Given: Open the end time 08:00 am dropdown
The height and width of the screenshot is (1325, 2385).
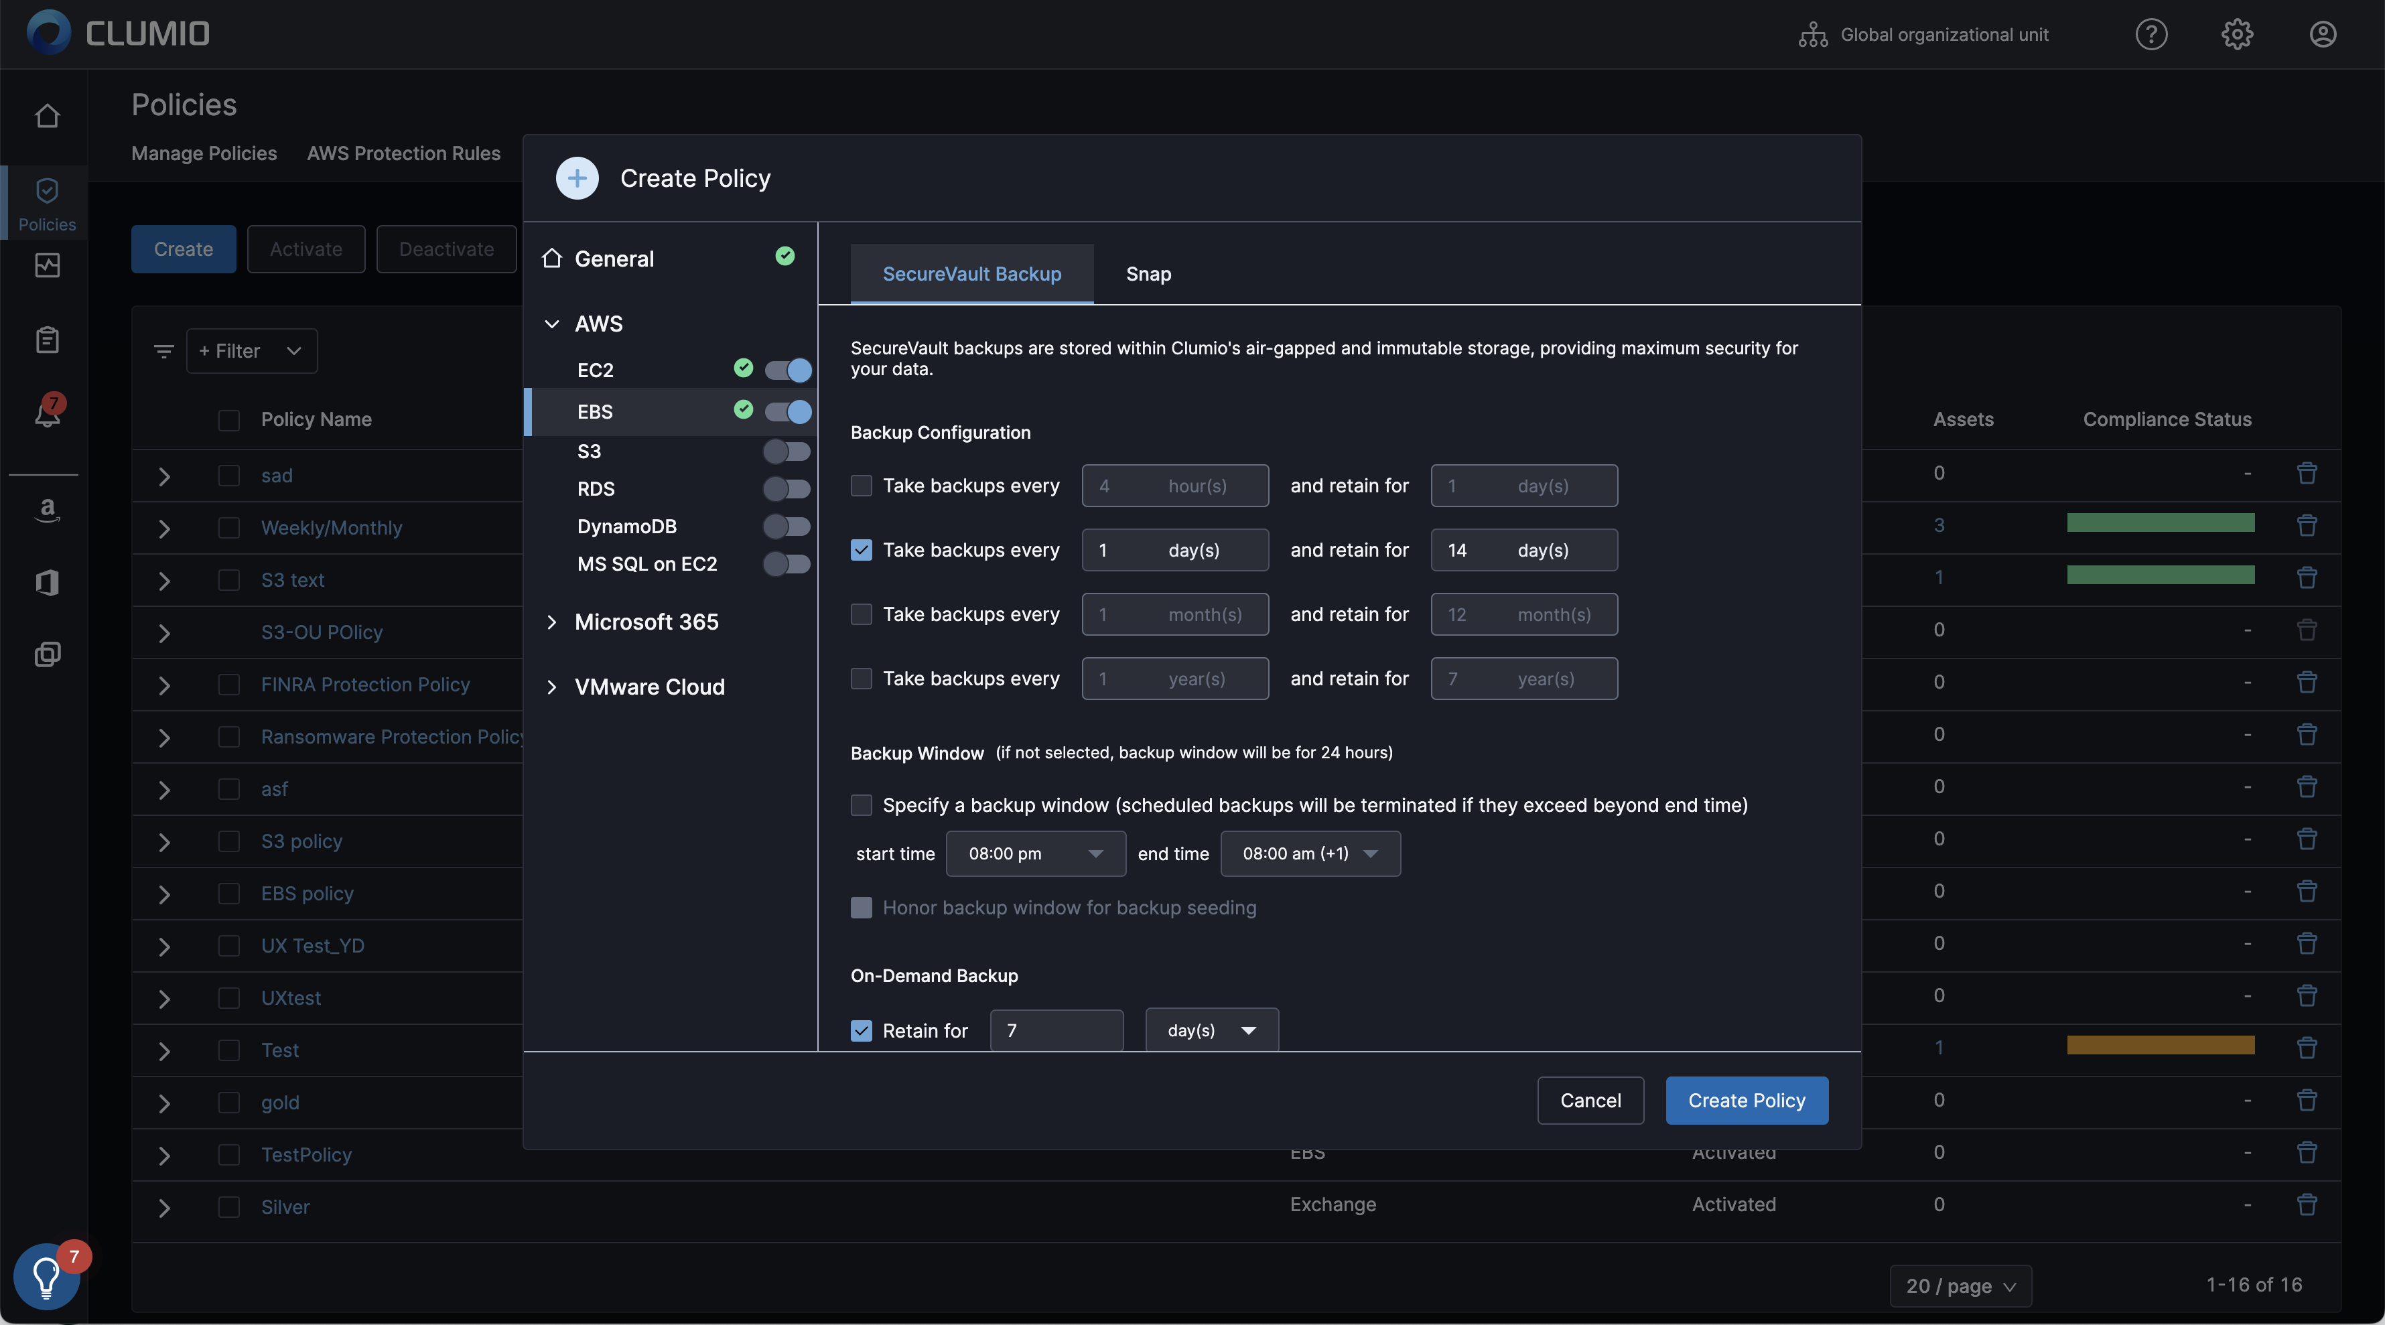Looking at the screenshot, I should coord(1310,853).
